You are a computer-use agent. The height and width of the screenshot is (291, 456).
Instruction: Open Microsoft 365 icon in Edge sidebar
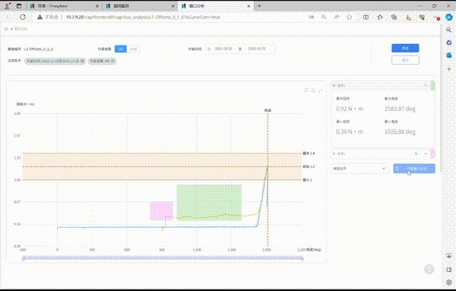pos(449,43)
